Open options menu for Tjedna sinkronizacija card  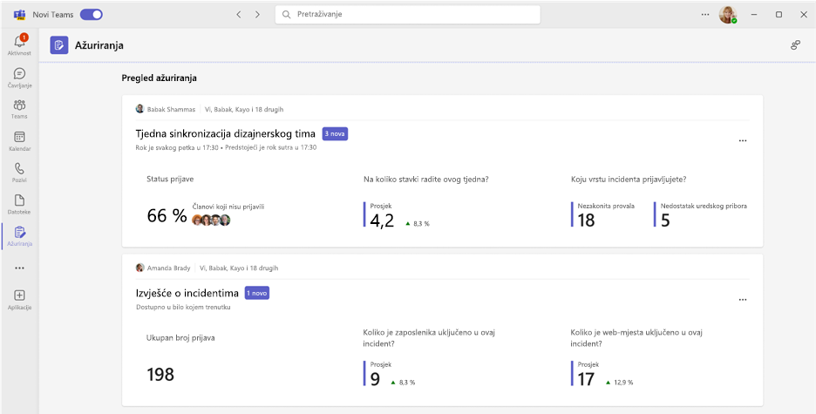pyautogui.click(x=743, y=140)
